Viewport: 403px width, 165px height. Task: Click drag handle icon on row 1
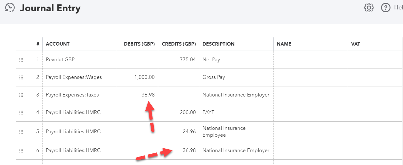21,60
